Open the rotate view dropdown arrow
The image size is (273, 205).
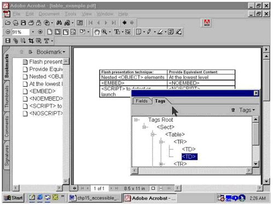pos(89,32)
